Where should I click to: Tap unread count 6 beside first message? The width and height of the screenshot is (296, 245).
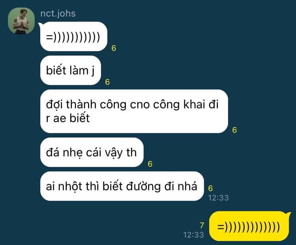(114, 48)
